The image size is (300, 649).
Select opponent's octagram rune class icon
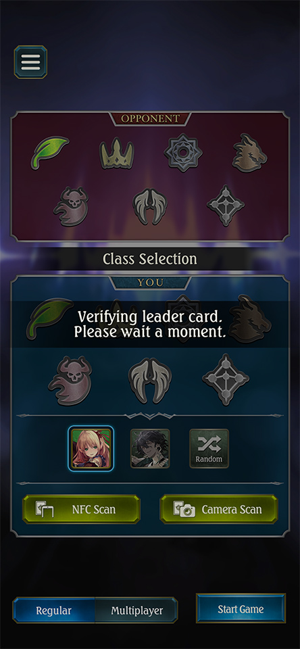[183, 152]
